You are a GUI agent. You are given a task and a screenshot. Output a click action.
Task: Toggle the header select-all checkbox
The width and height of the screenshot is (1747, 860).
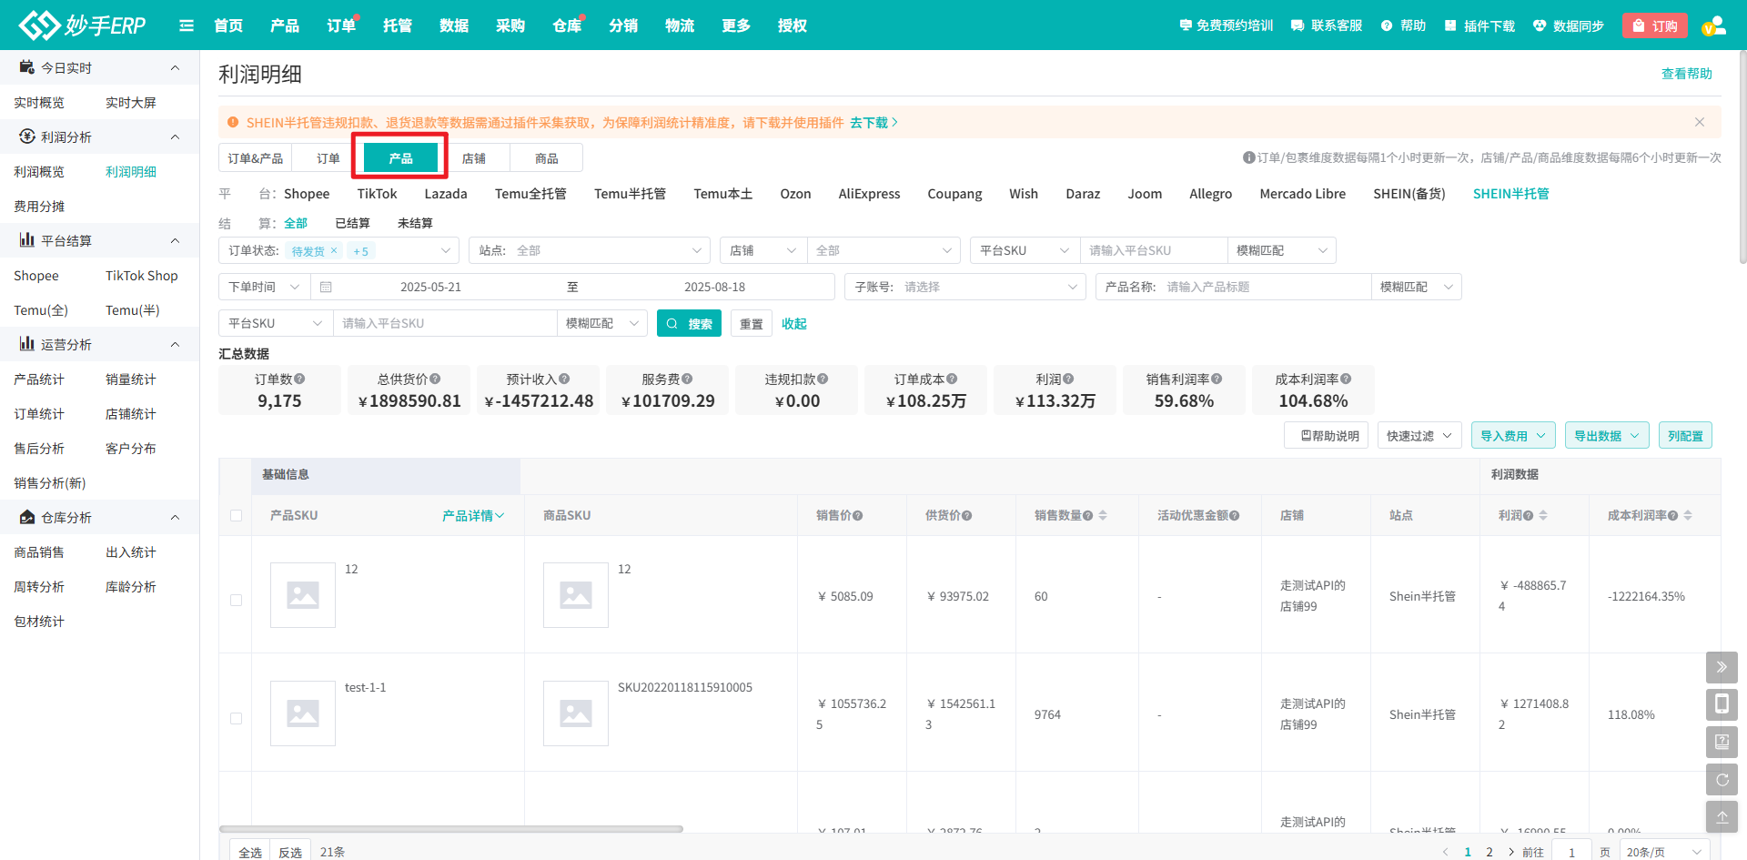(x=237, y=515)
